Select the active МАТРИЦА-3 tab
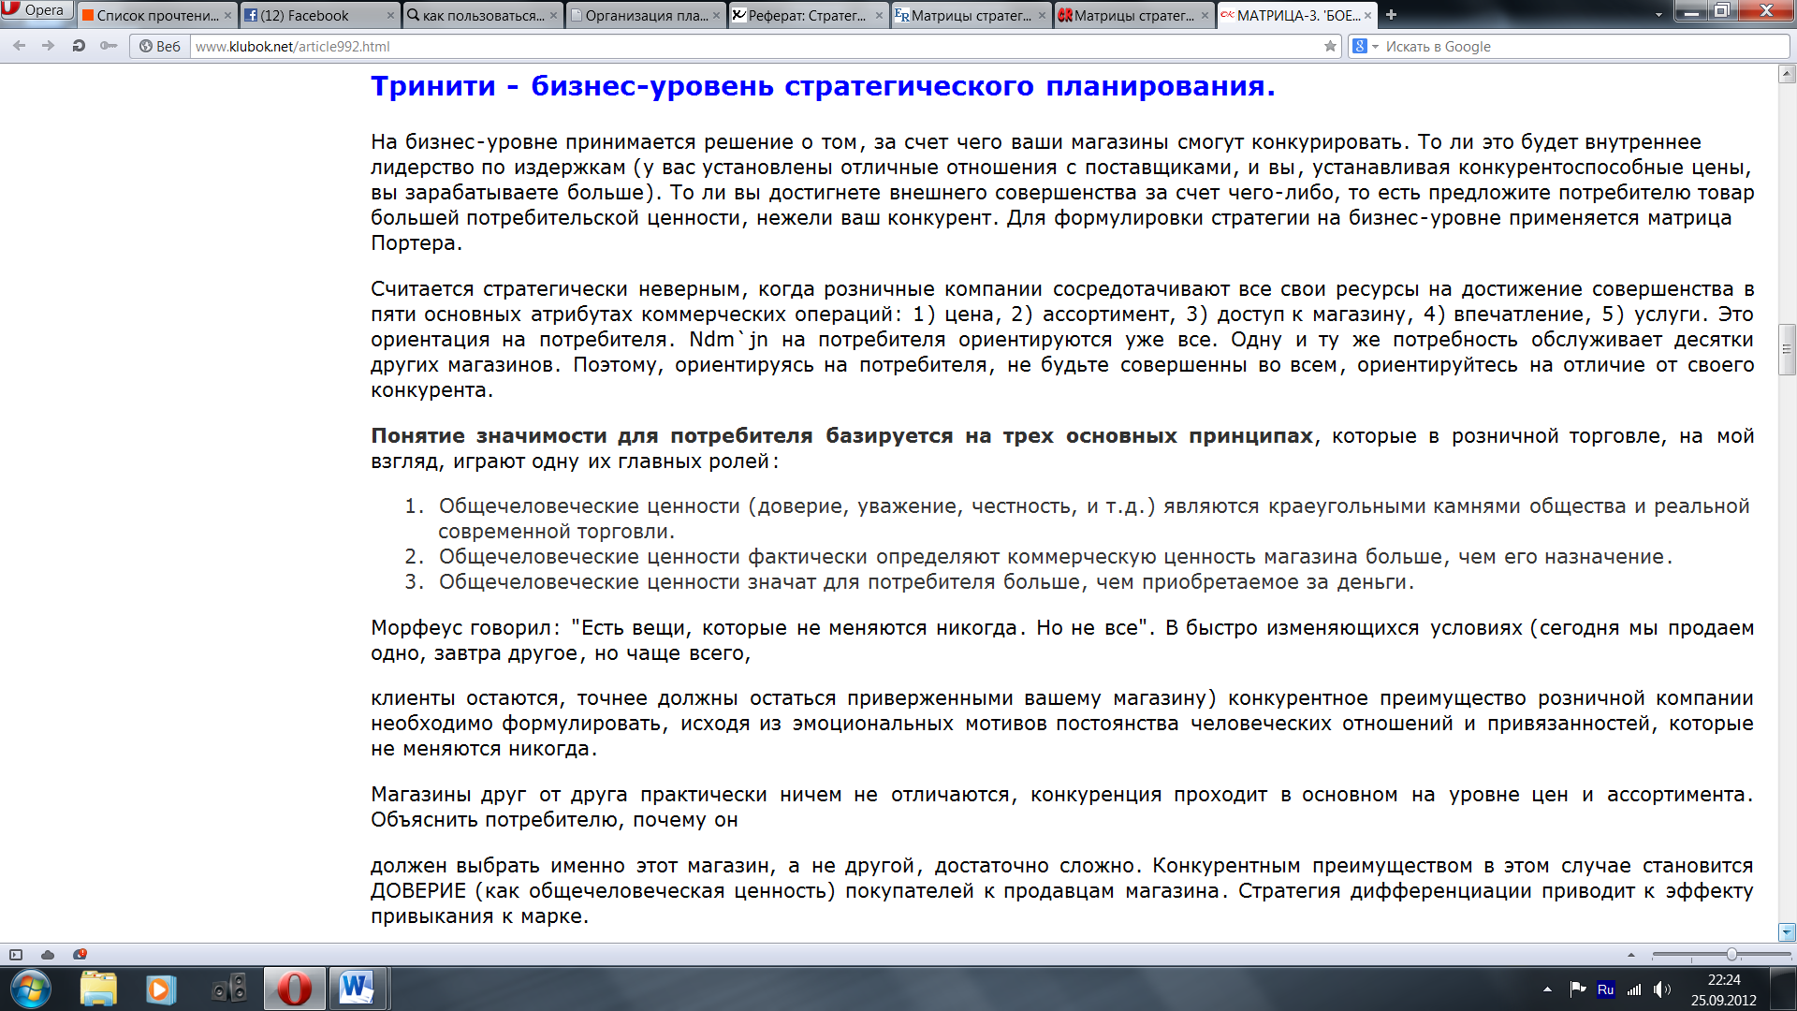1797x1011 pixels. point(1297,15)
